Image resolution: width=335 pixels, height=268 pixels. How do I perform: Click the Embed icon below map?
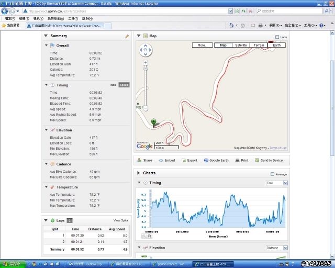pos(161,161)
